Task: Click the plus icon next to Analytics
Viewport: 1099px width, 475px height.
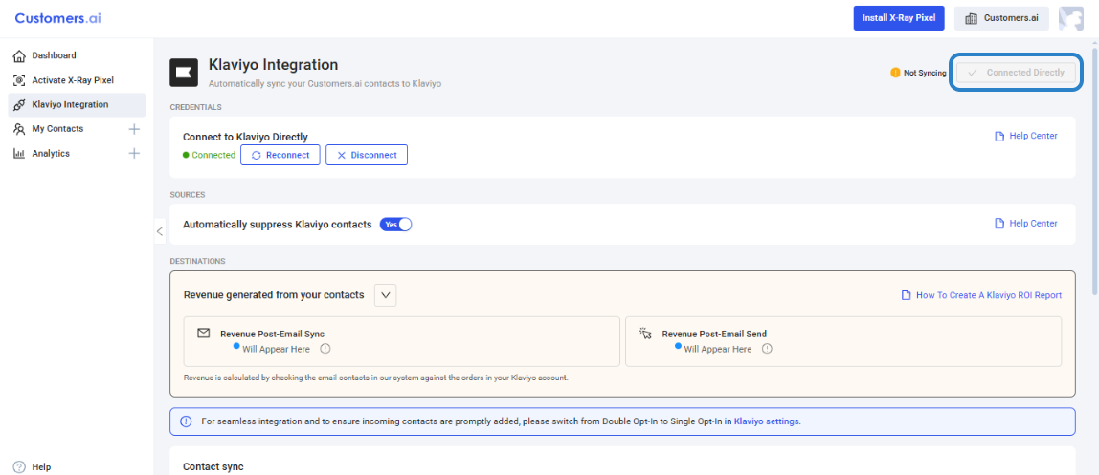Action: [134, 154]
